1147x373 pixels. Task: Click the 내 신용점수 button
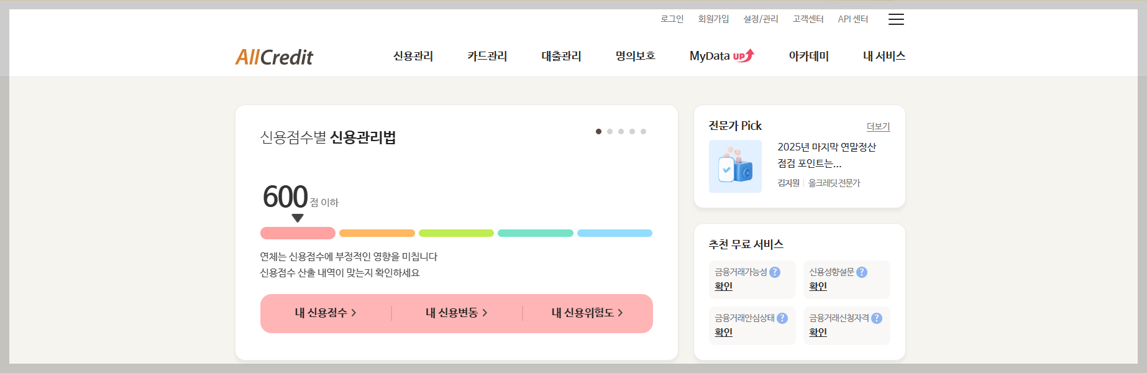[x=326, y=313]
